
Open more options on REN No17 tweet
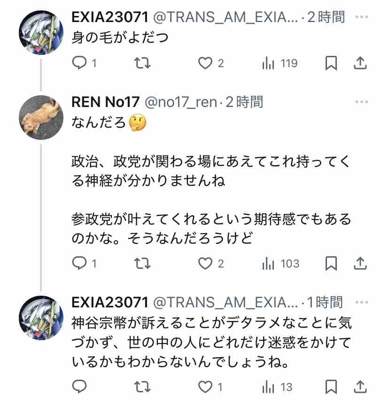pos(362,102)
